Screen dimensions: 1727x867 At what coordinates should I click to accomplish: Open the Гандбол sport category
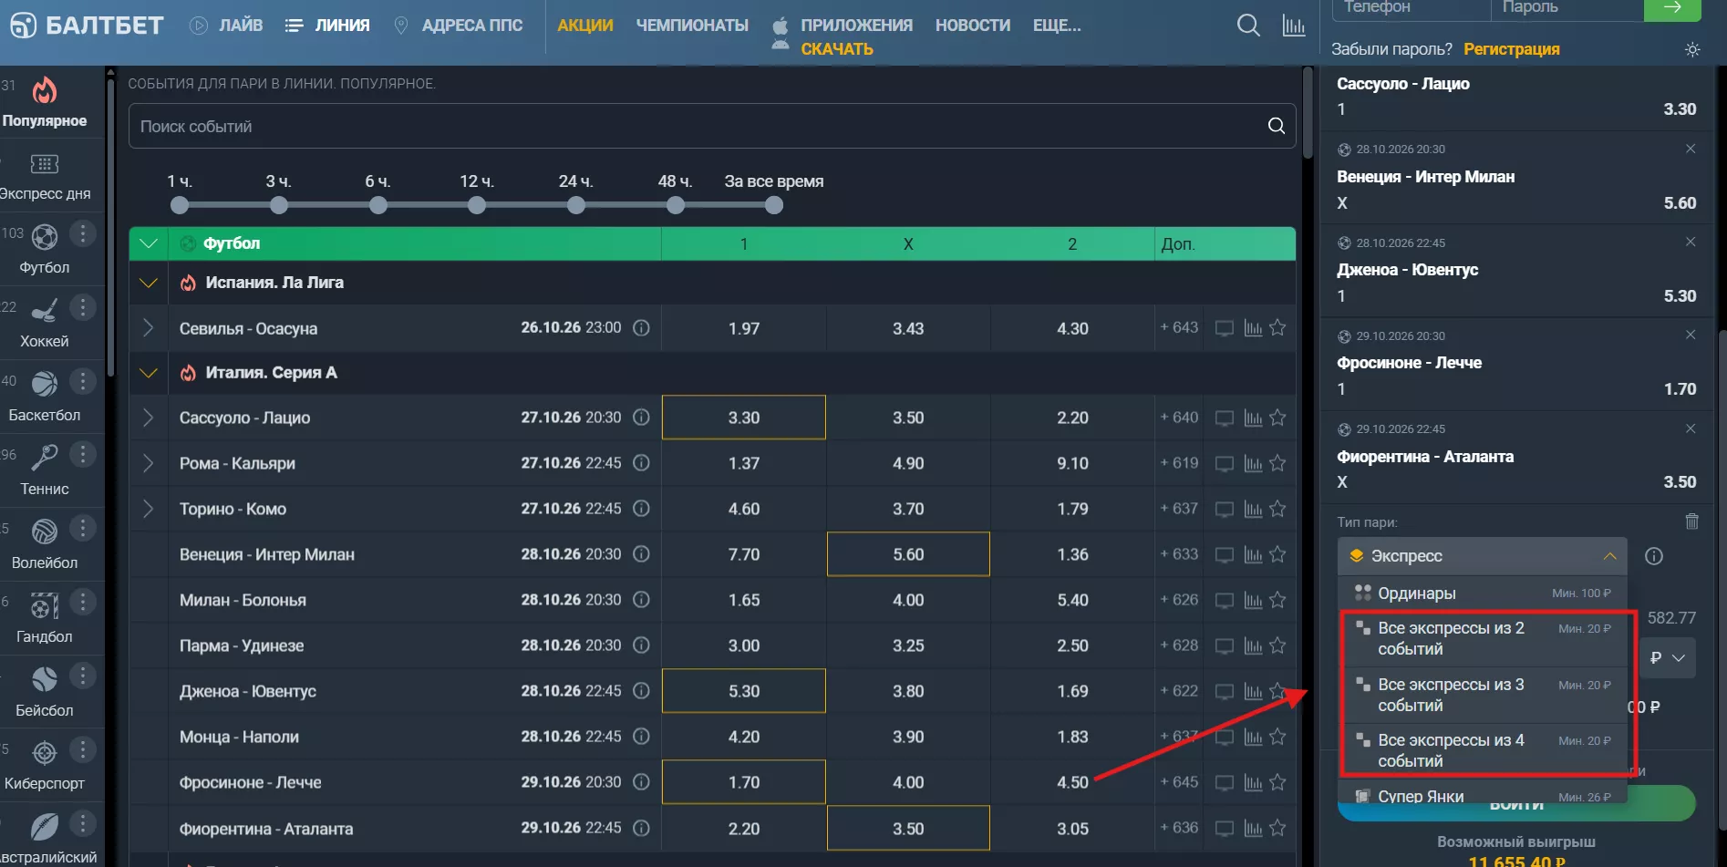click(x=45, y=618)
